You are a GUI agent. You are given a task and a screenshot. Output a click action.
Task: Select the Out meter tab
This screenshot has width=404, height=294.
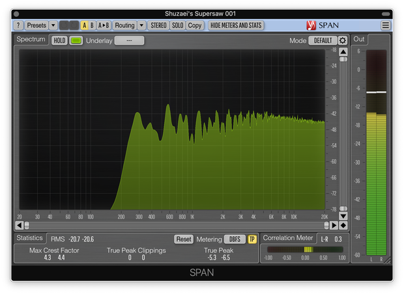[x=358, y=40]
